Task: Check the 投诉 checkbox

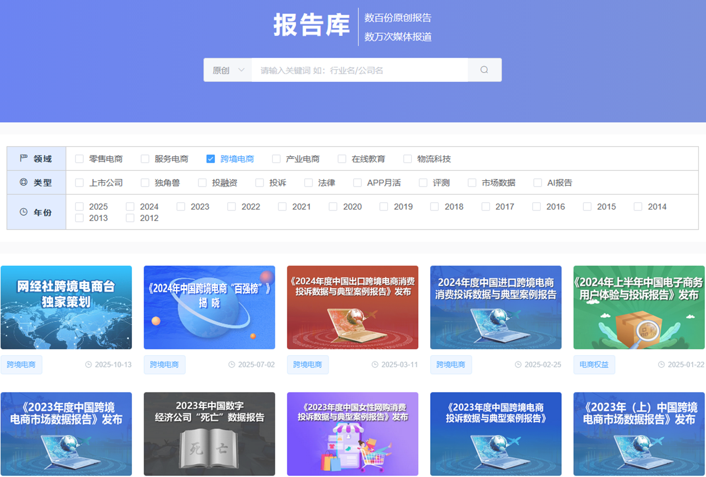Action: (260, 182)
